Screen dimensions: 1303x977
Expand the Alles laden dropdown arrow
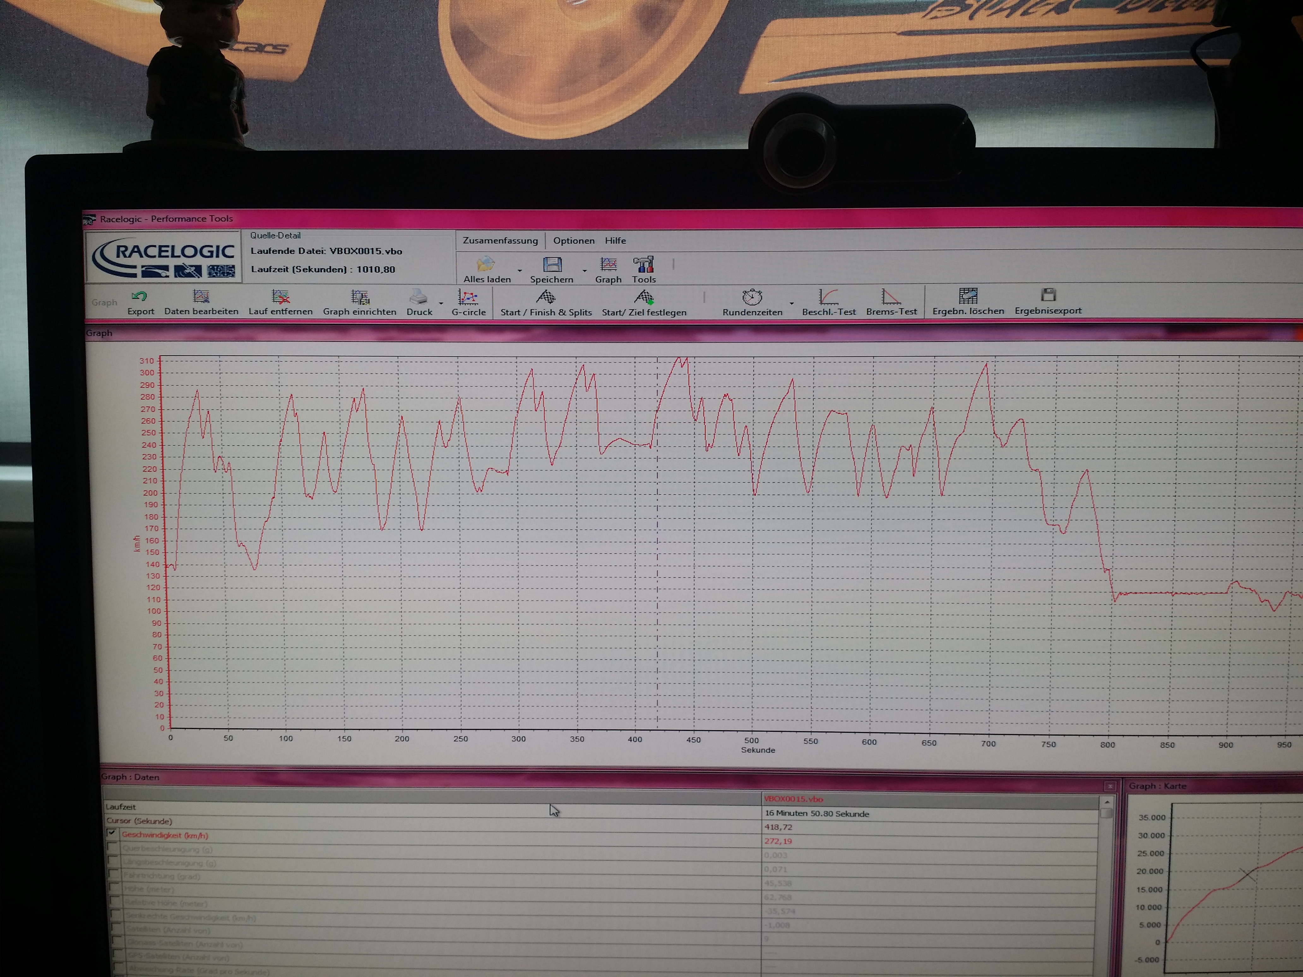(520, 270)
